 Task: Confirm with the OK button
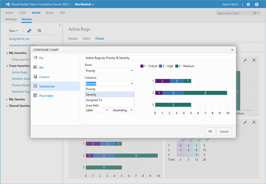210,131
